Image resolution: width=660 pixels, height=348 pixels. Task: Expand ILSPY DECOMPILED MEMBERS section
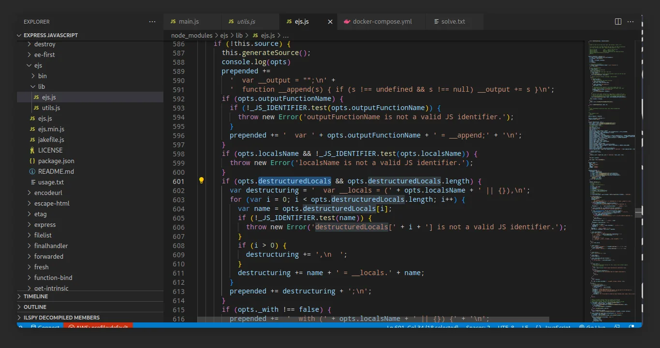pos(61,318)
